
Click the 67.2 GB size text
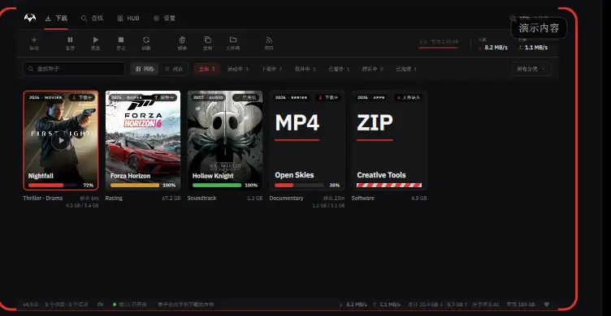click(x=171, y=199)
